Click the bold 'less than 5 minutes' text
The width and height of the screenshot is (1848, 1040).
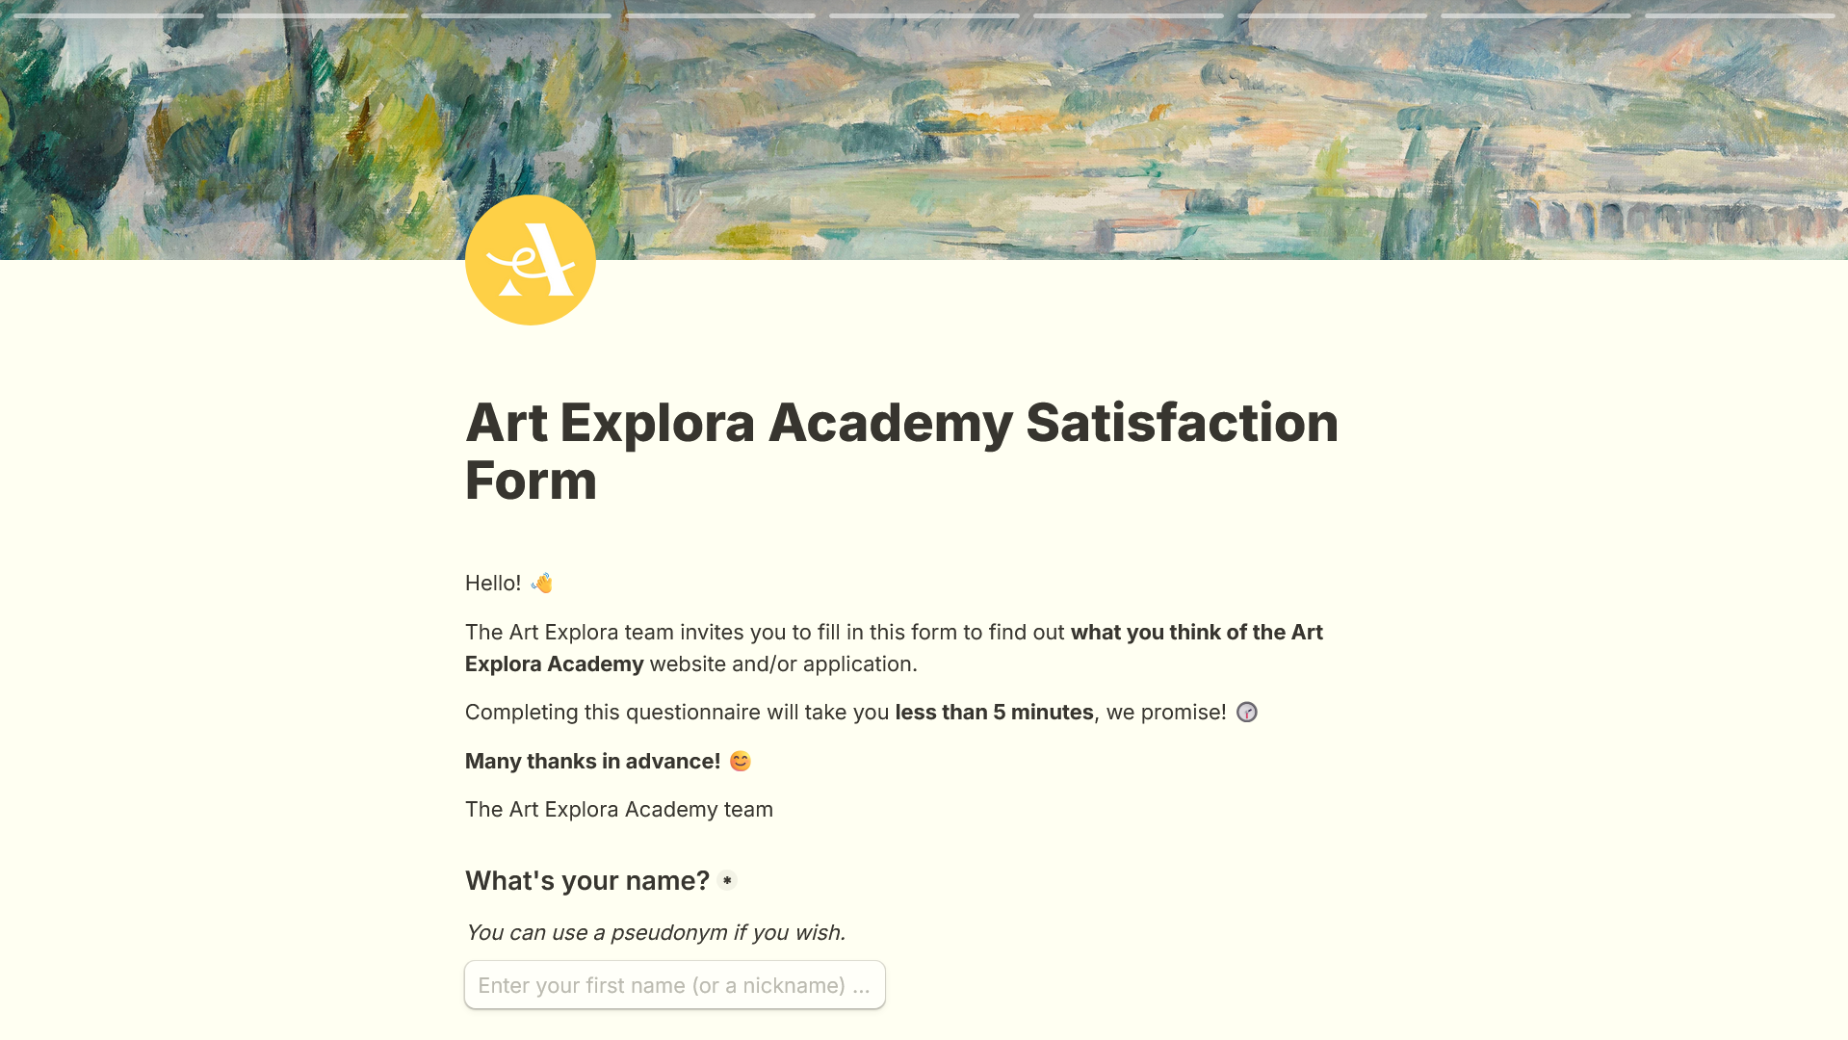click(x=994, y=713)
